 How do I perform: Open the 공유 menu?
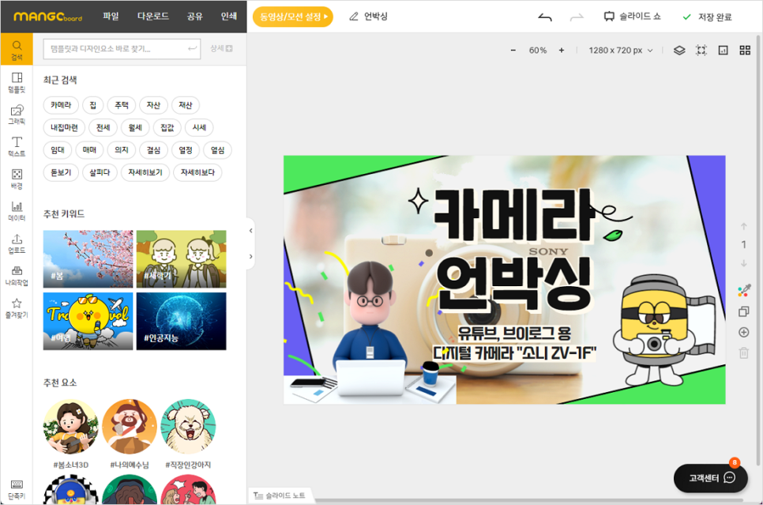194,16
